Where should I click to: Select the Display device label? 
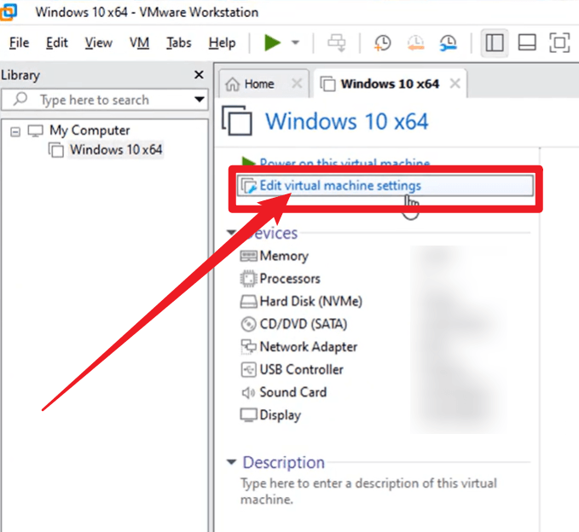pos(281,415)
